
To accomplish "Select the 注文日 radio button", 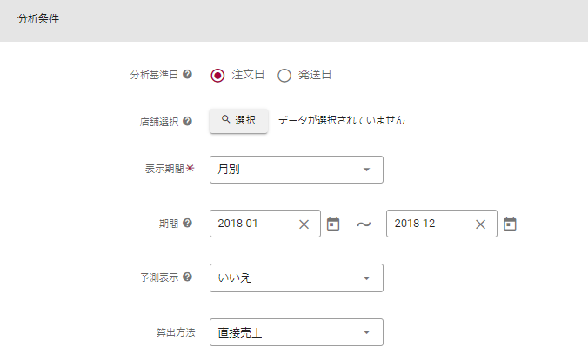I will [218, 75].
